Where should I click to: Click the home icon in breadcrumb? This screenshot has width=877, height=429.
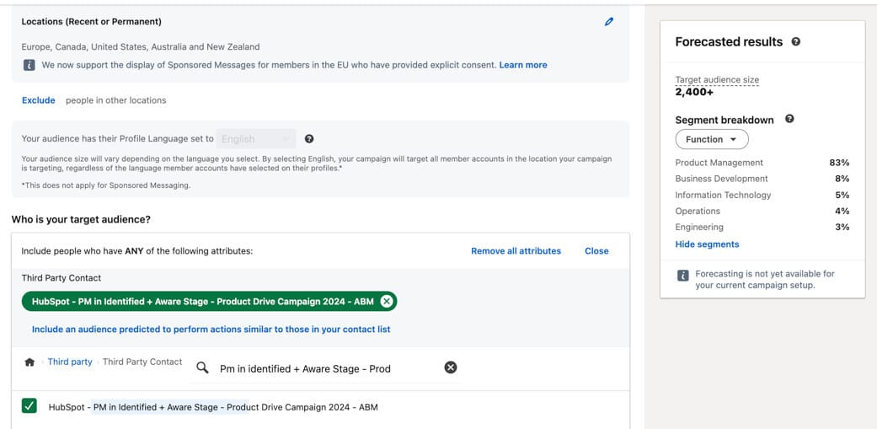point(29,362)
